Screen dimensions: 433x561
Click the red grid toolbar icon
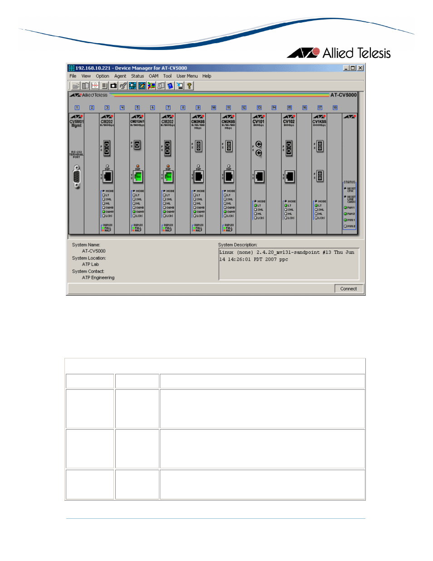(95, 85)
